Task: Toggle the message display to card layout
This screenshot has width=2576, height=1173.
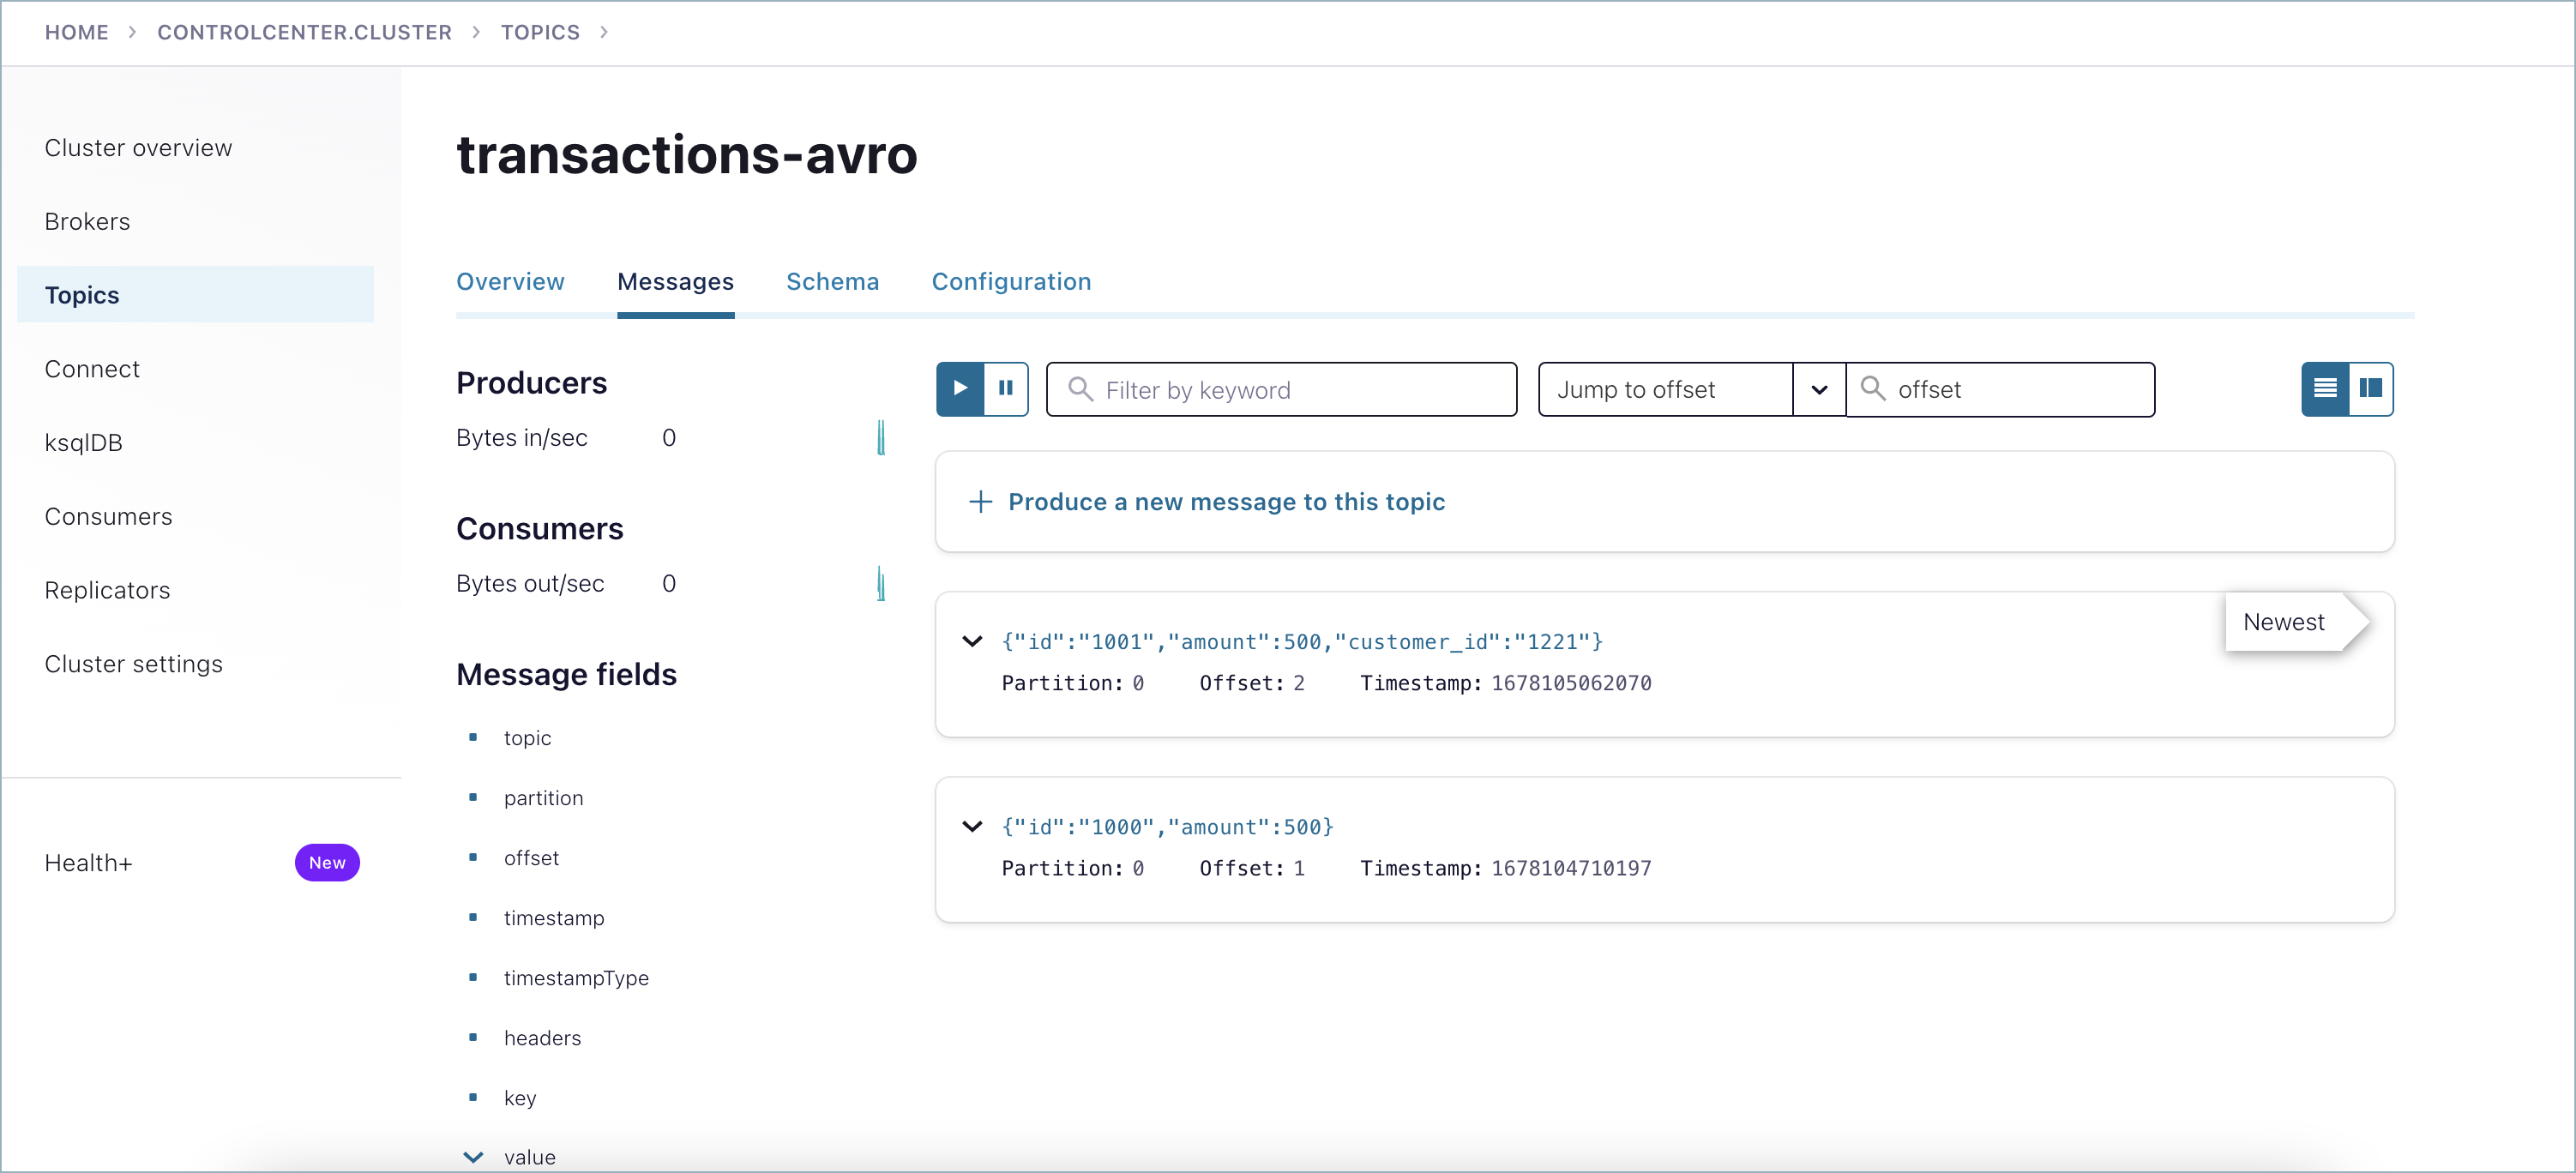Action: coord(2371,389)
